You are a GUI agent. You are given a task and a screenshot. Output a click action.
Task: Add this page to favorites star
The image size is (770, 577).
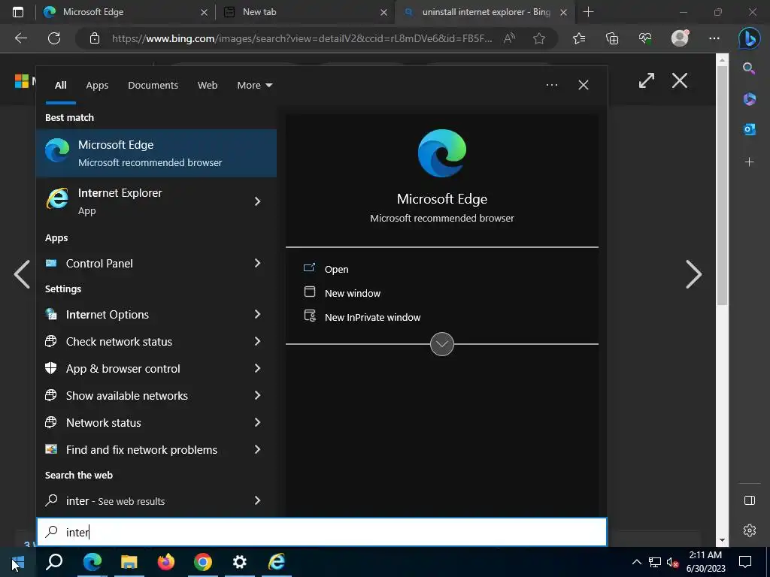point(539,38)
